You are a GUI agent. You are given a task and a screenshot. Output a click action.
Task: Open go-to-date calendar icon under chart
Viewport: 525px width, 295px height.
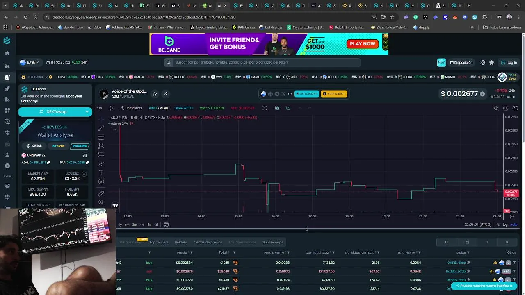click(166, 225)
